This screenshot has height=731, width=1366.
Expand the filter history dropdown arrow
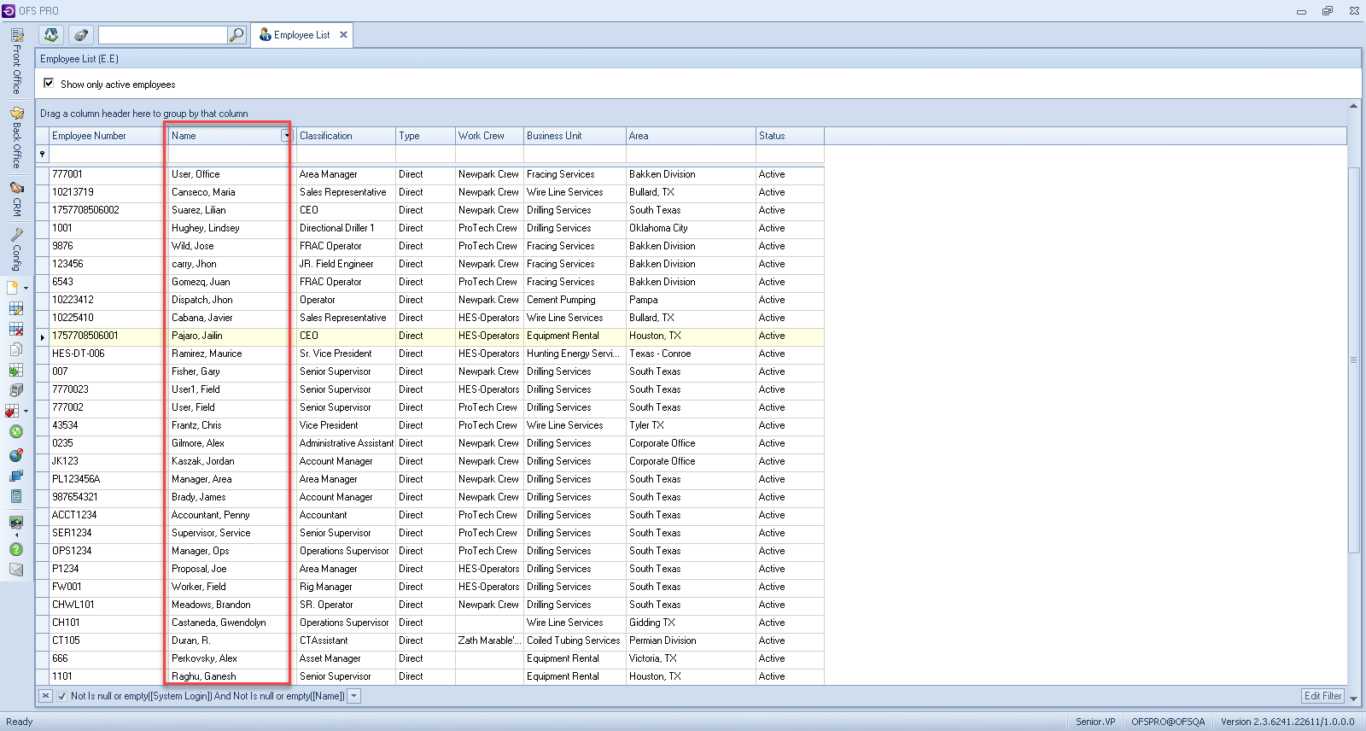354,696
